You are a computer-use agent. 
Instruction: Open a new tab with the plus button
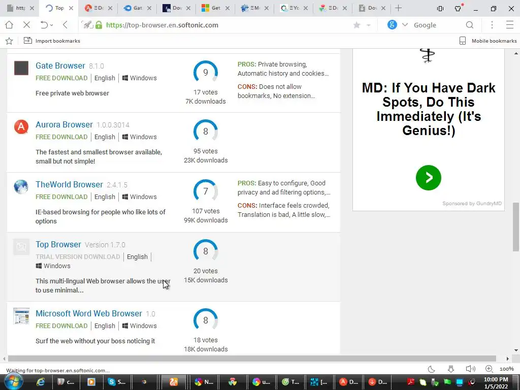click(x=398, y=8)
